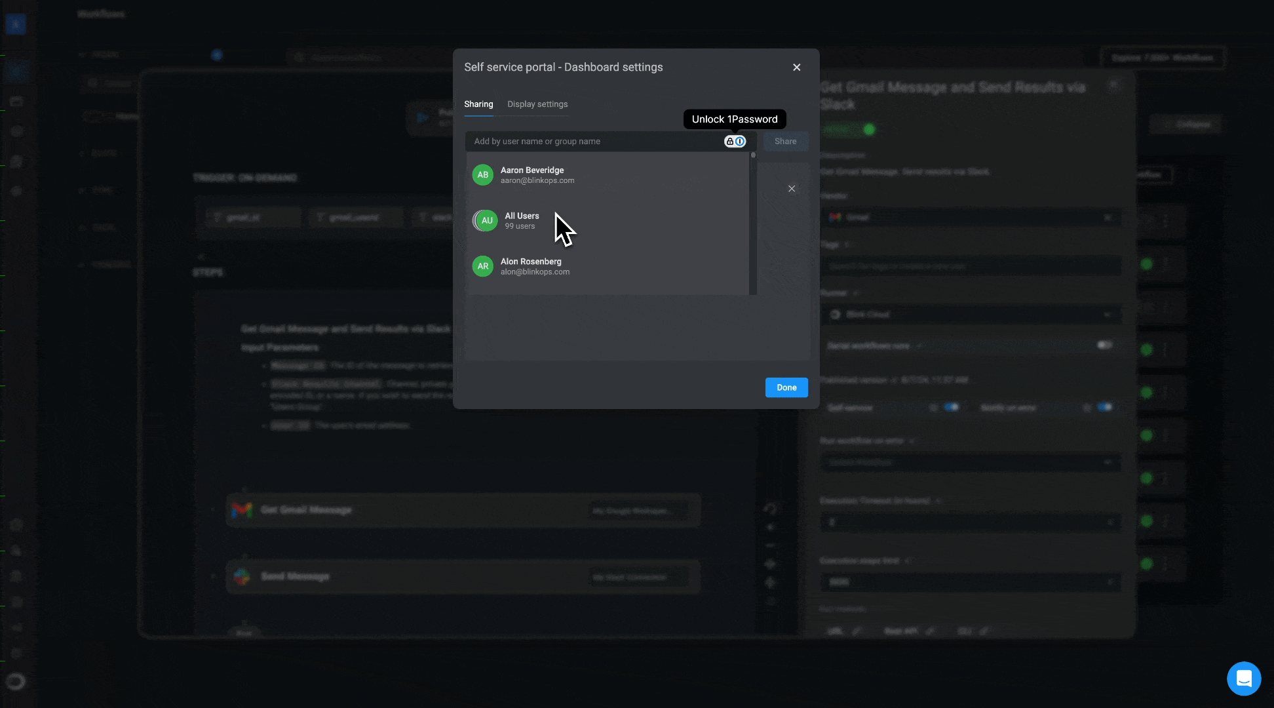Image resolution: width=1274 pixels, height=708 pixels.
Task: Remove shared entry with X icon
Action: (x=792, y=189)
